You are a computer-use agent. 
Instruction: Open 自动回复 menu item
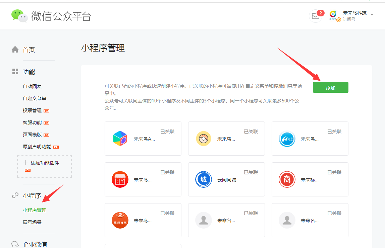[32, 86]
